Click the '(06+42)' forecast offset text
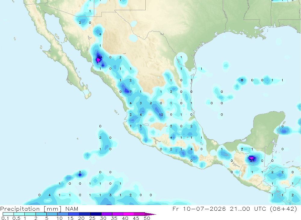The height and width of the screenshot is (220, 301). click(x=284, y=209)
